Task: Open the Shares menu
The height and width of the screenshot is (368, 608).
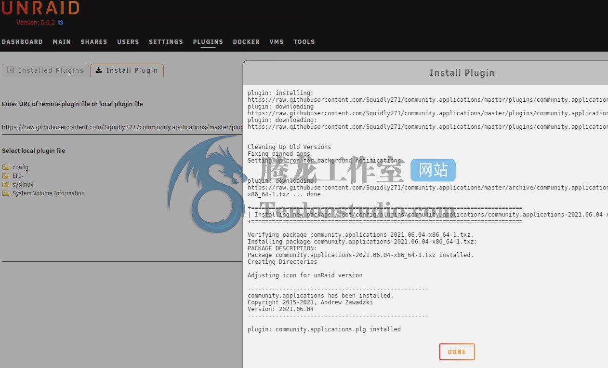Action: click(94, 42)
